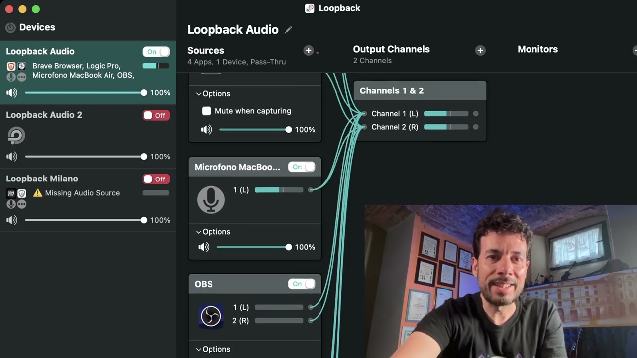Collapse the Microfono MacBook Options section
The width and height of the screenshot is (637, 358).
213,232
